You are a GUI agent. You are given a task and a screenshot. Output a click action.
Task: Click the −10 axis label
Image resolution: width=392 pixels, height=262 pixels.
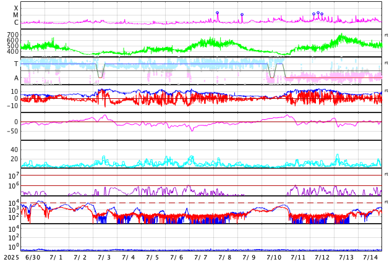[x=13, y=106]
